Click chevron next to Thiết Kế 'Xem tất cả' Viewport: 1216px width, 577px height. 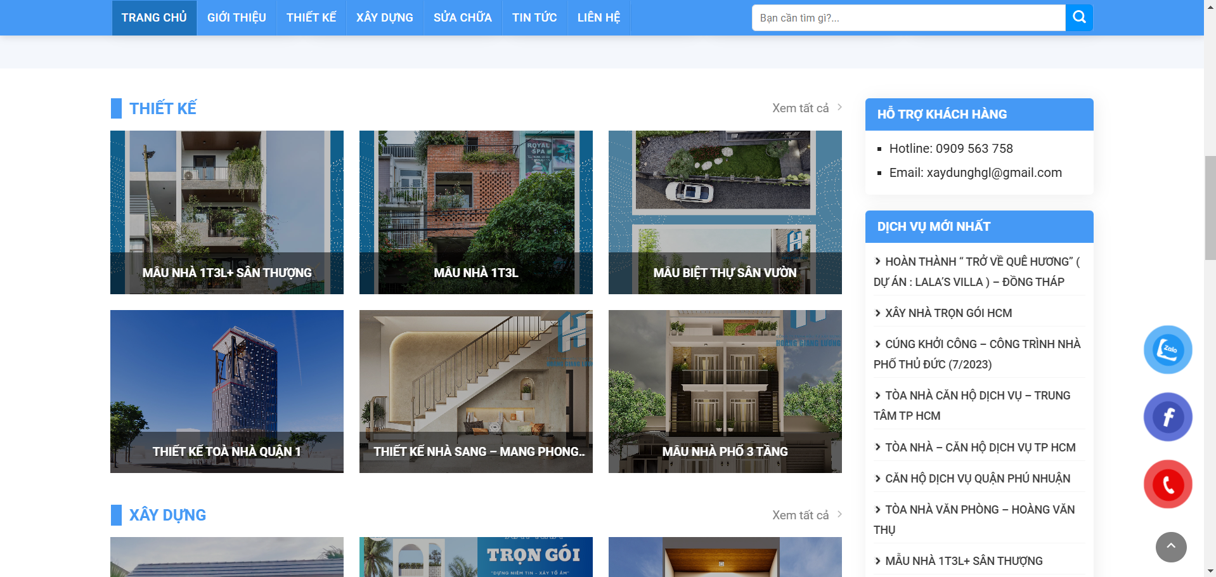point(839,108)
